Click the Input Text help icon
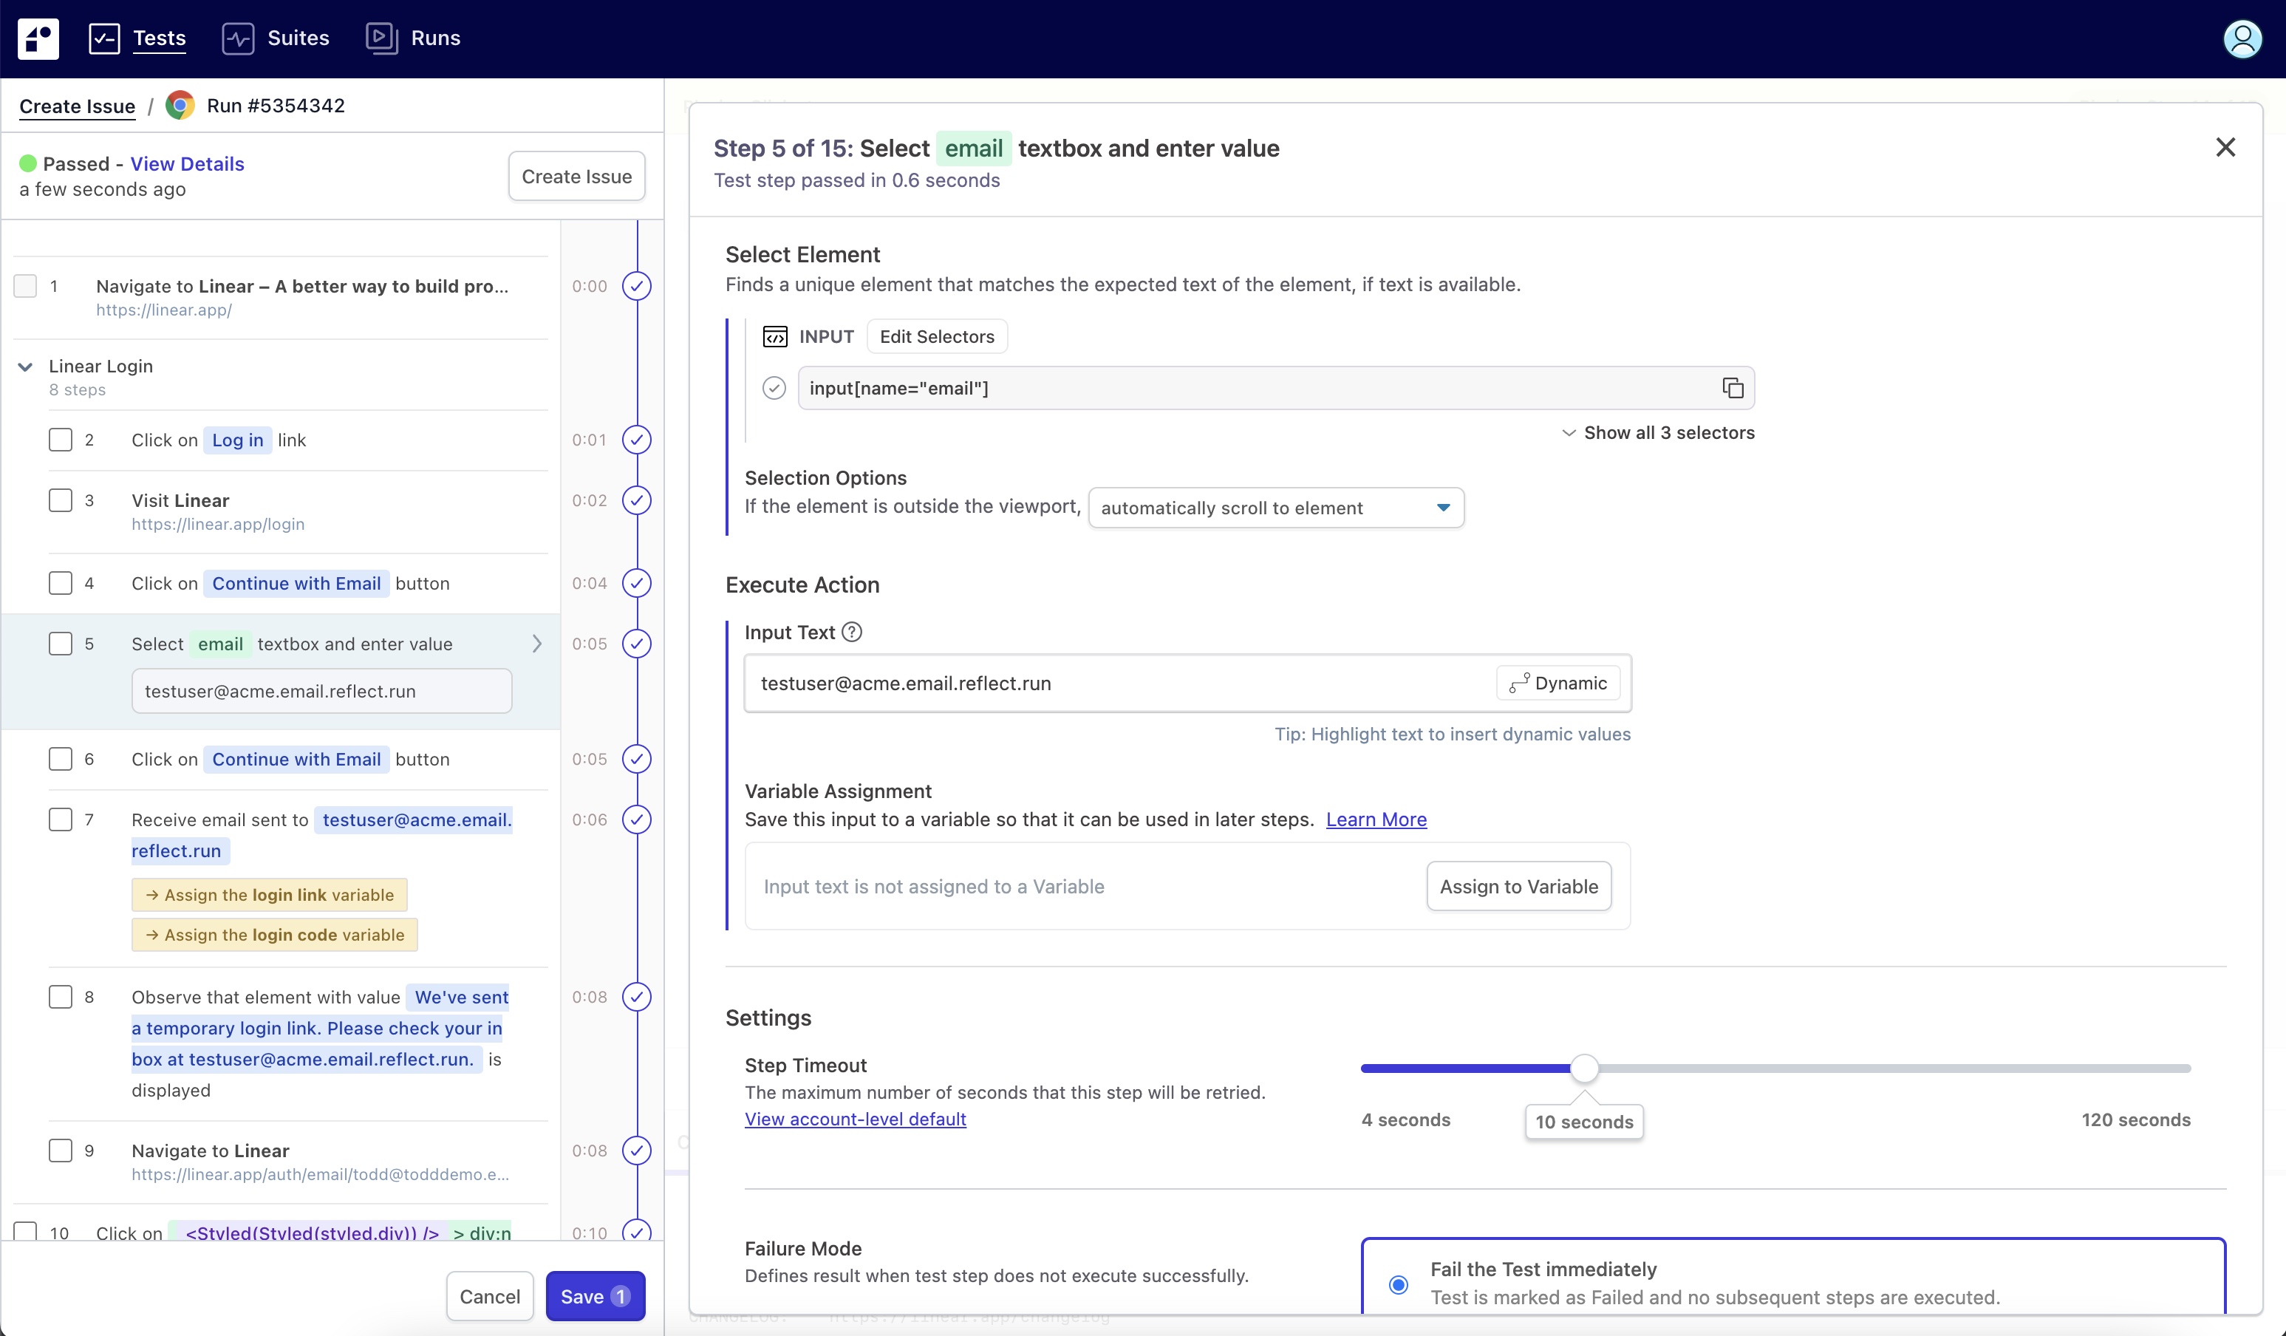 (852, 633)
